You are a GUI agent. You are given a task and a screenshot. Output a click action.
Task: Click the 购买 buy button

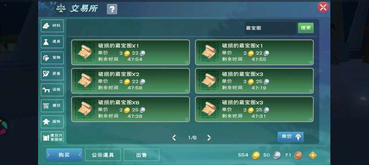(x=64, y=155)
